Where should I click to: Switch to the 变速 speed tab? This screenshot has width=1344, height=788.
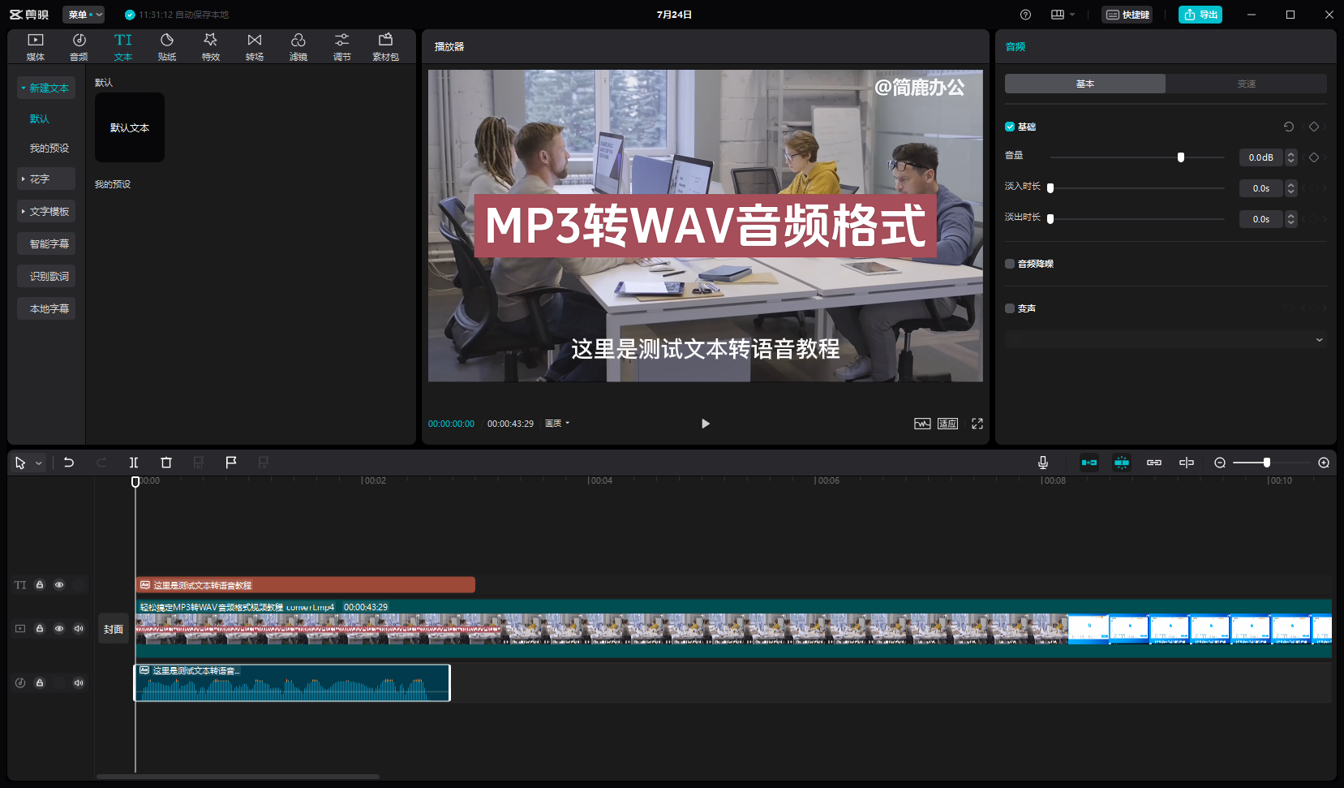(1246, 84)
